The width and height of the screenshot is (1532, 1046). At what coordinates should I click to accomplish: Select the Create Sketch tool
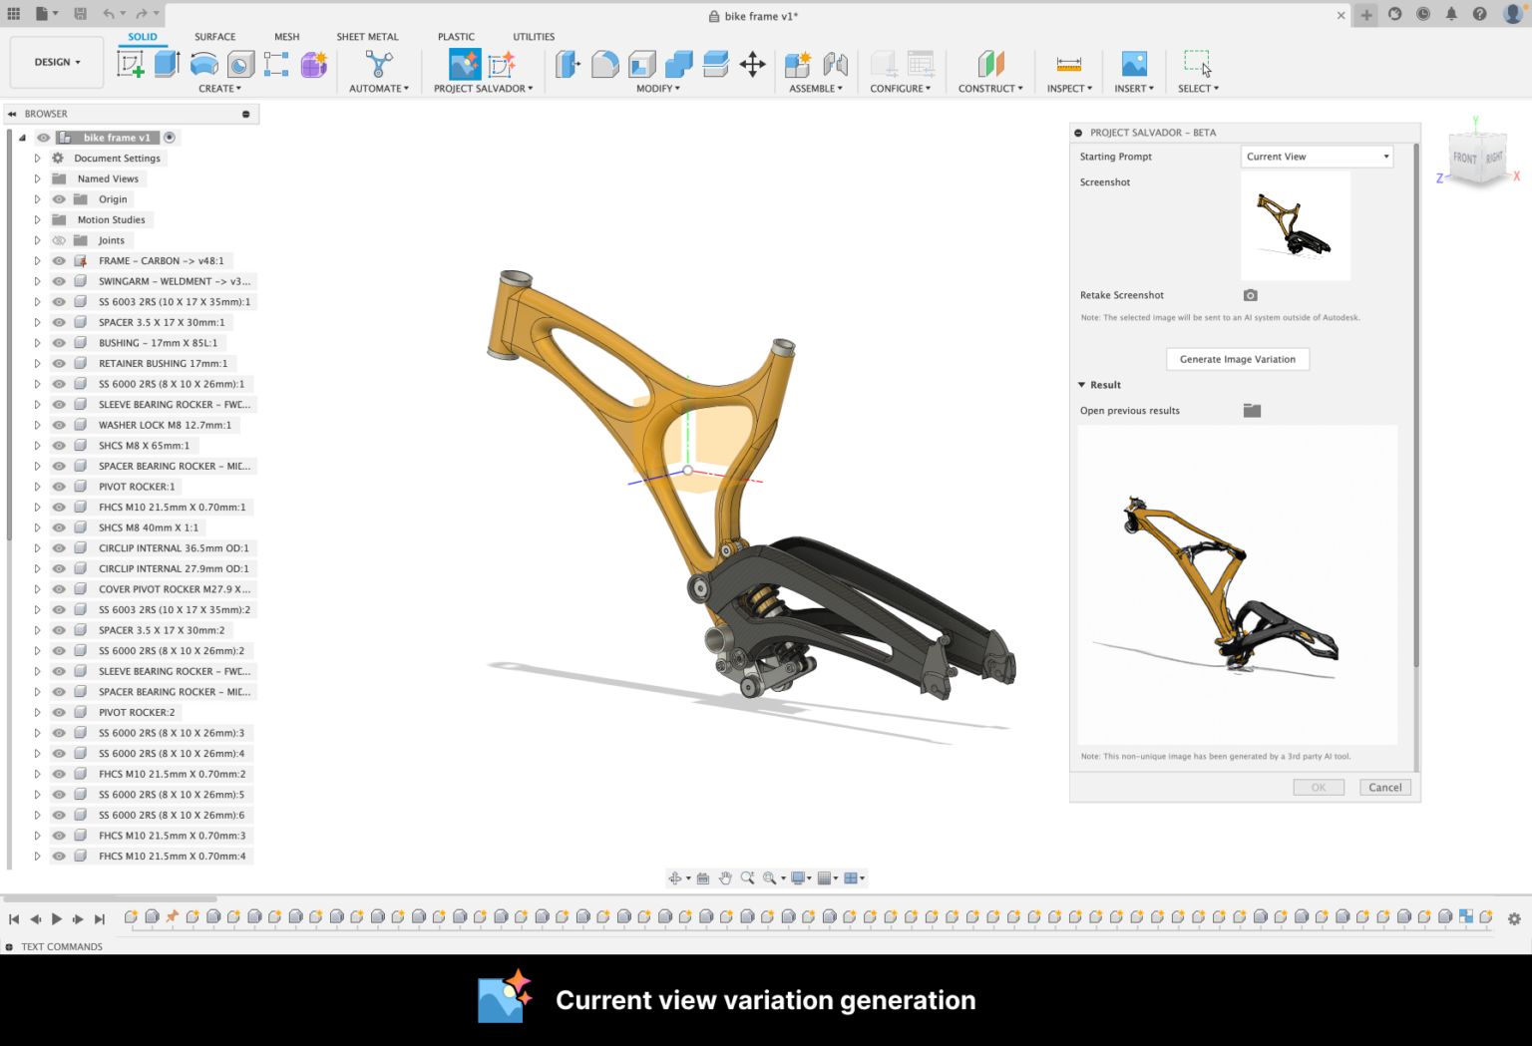pos(131,63)
